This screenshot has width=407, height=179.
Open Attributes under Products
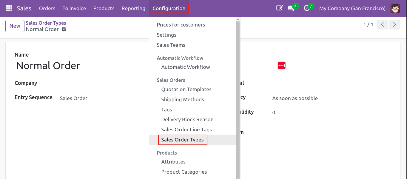click(x=192, y=162)
